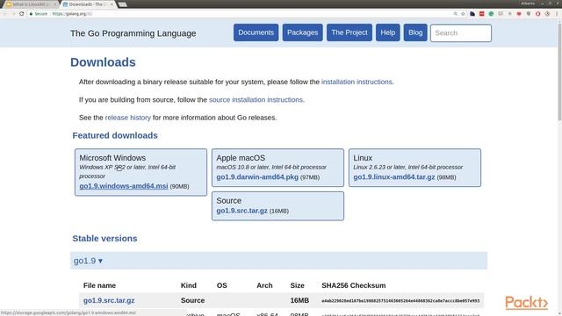Click the red ring Opera-like extension icon
Screen dimensions: 562x316
click(x=538, y=14)
